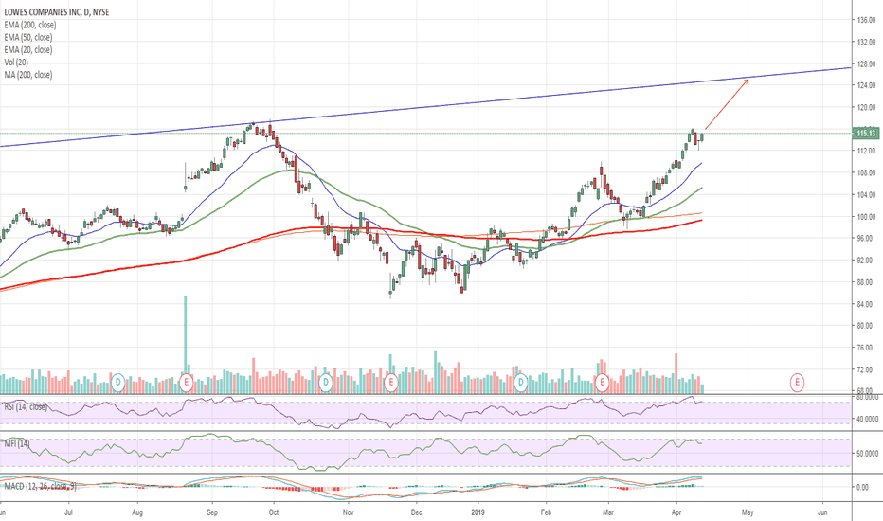Image resolution: width=883 pixels, height=521 pixels.
Task: Click the Sep label on time axis
Action: click(211, 512)
